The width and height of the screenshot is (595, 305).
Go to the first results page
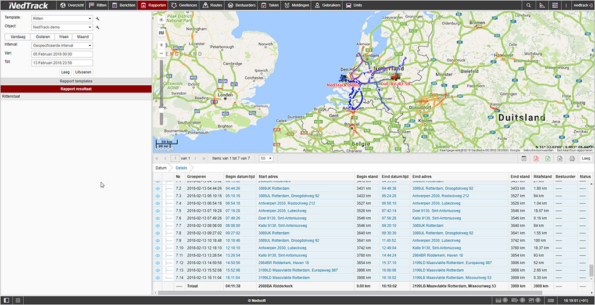click(157, 159)
